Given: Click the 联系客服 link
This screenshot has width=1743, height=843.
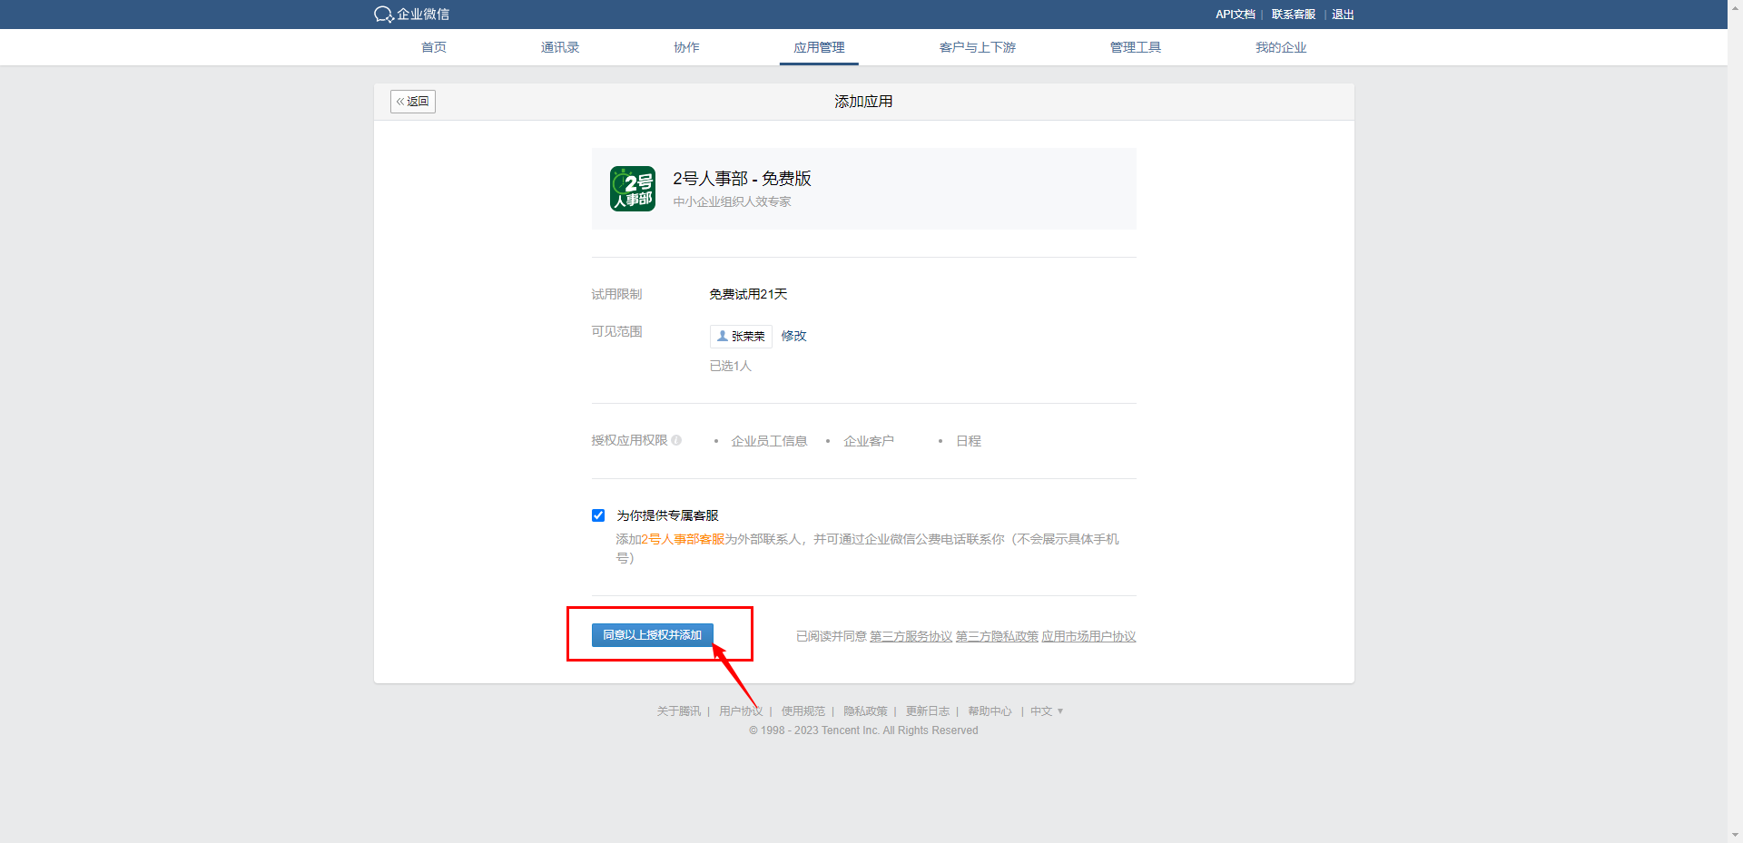Looking at the screenshot, I should [x=1294, y=15].
